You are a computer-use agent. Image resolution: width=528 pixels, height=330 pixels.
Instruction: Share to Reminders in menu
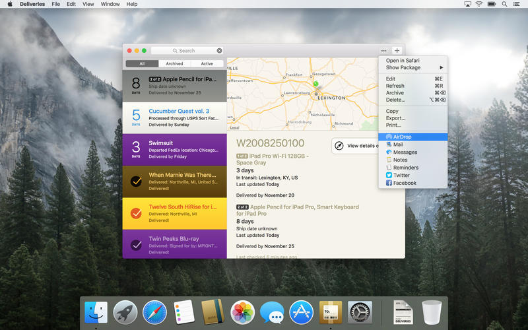click(413, 168)
